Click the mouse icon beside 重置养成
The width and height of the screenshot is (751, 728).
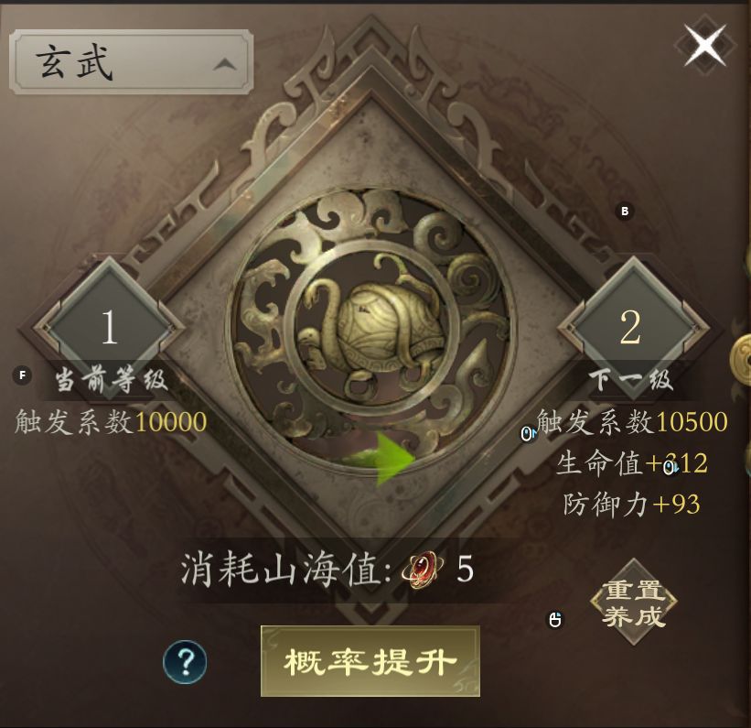555,620
